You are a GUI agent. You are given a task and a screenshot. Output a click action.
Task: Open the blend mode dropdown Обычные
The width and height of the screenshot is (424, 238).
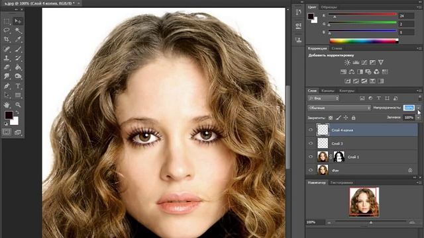[x=339, y=108]
